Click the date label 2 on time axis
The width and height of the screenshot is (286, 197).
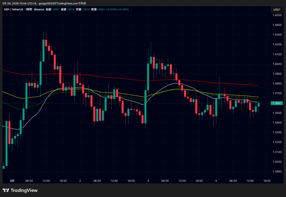80,181
